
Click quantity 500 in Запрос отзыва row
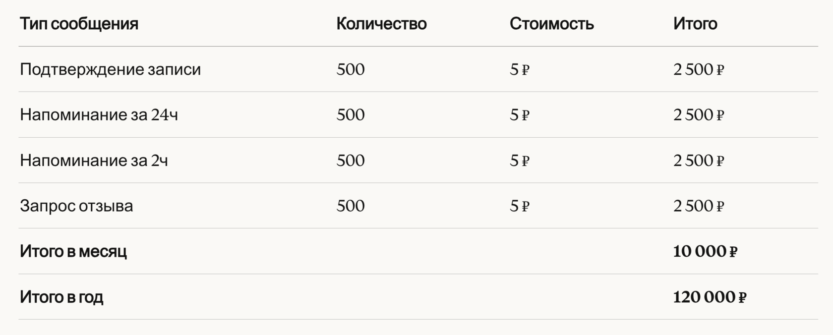point(351,206)
